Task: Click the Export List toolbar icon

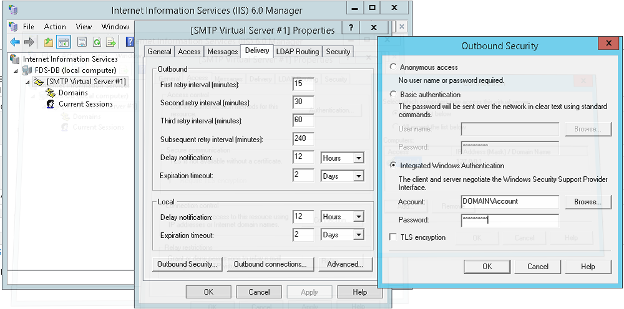Action: pyautogui.click(x=111, y=42)
